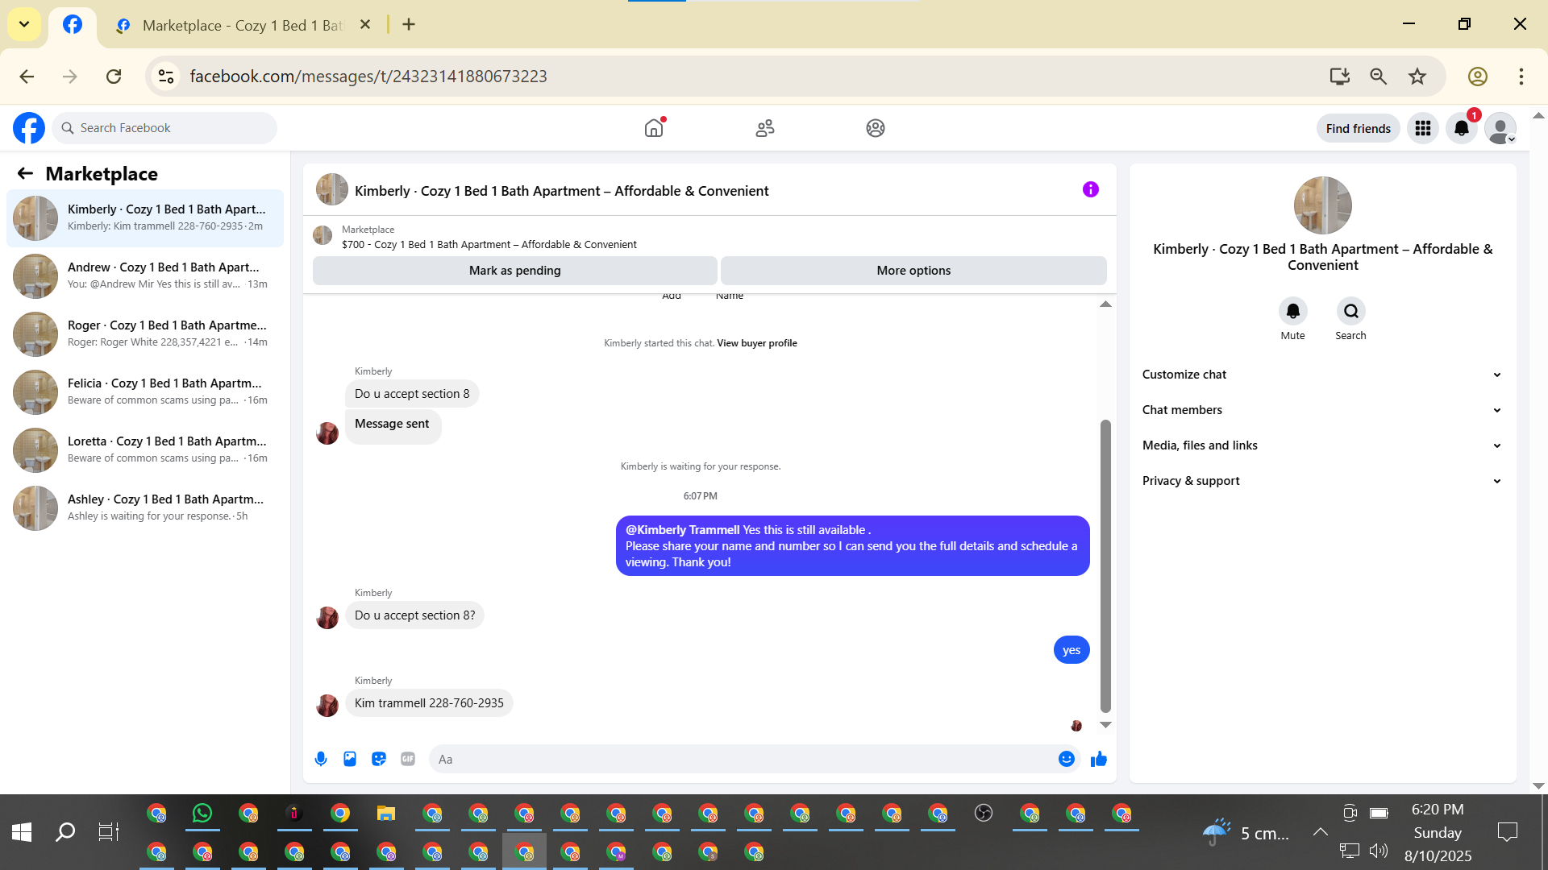This screenshot has width=1548, height=870.
Task: Expand Customize chat section
Action: click(x=1322, y=375)
